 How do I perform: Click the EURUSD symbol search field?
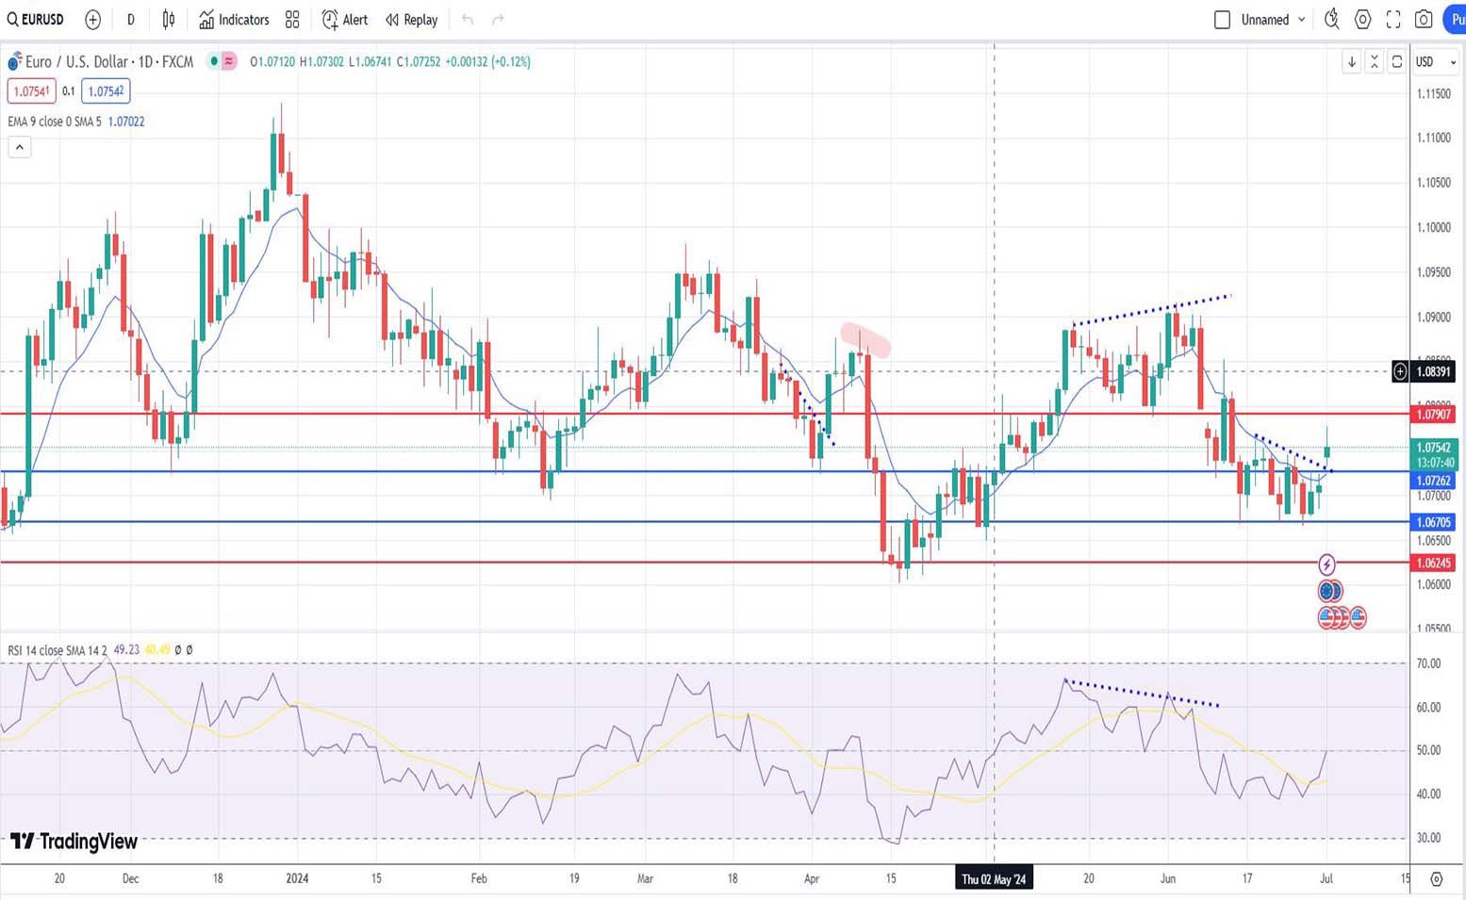[x=36, y=19]
